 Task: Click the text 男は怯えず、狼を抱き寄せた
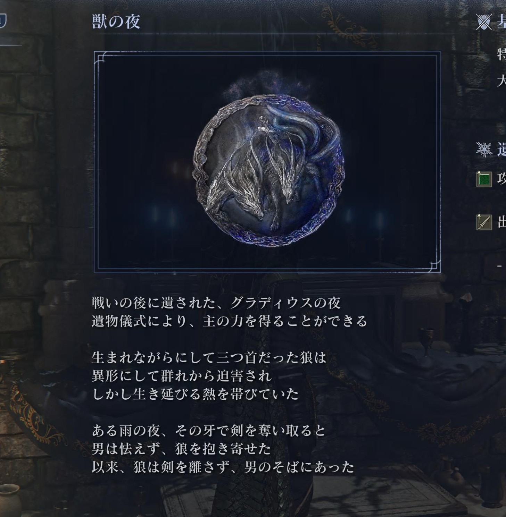181,449
